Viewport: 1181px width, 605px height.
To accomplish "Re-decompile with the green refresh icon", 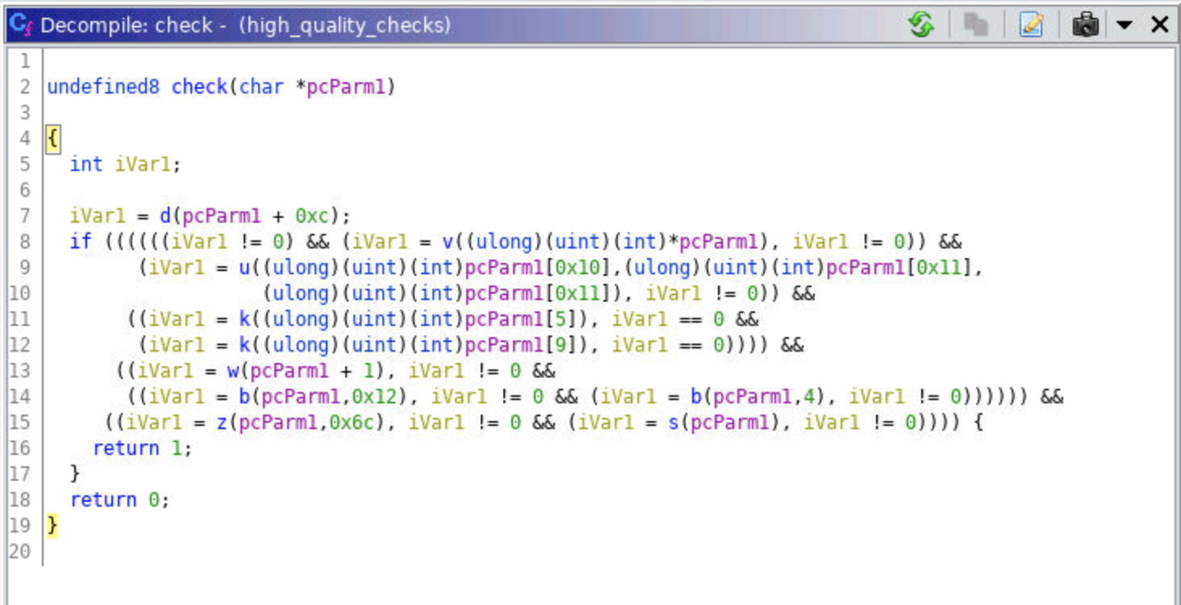I will 921,25.
